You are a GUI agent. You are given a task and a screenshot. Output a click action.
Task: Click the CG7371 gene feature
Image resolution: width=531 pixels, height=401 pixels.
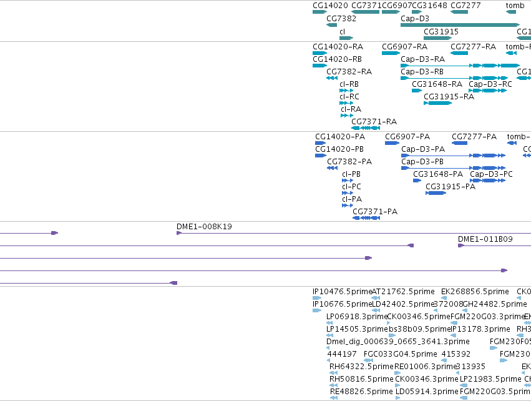(x=366, y=12)
